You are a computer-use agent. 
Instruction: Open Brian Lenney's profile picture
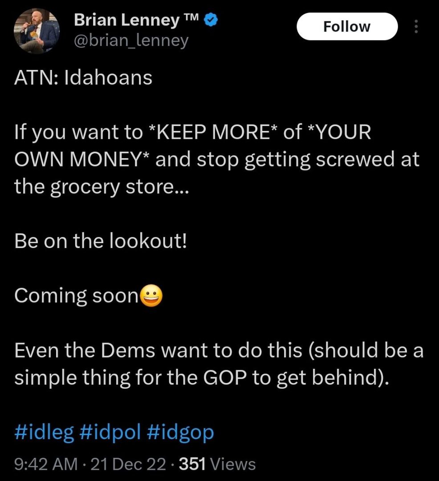[37, 31]
